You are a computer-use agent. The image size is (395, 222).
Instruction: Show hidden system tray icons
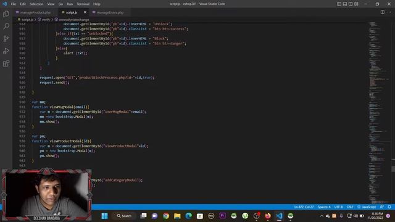click(x=322, y=216)
